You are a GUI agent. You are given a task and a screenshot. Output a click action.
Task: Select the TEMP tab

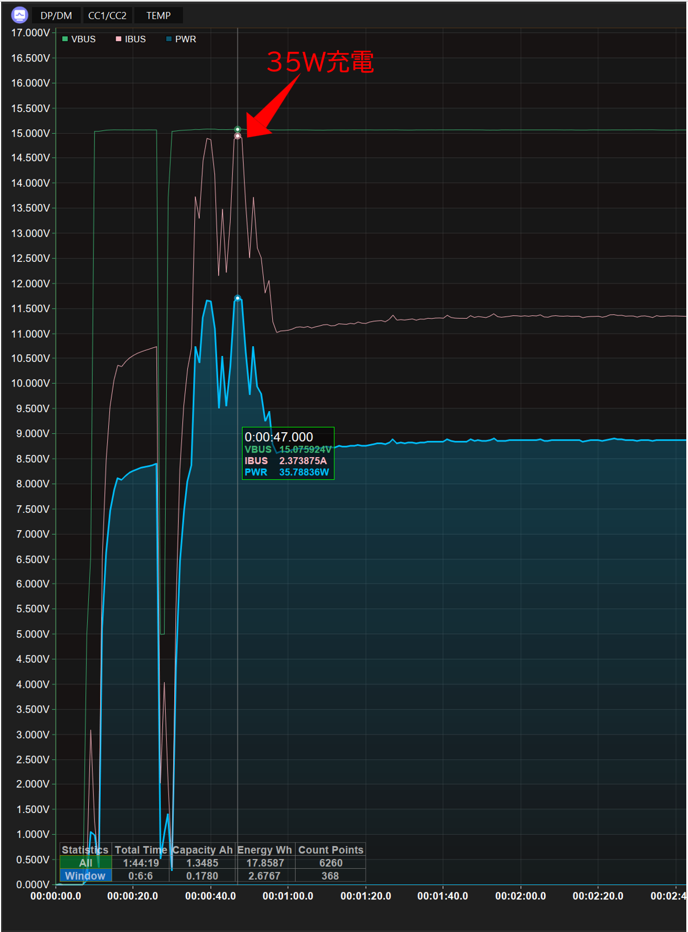(x=158, y=15)
